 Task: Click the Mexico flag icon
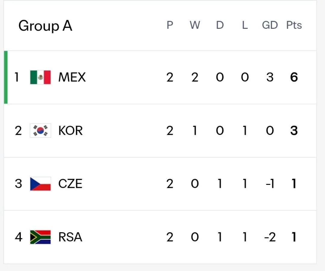coord(40,77)
